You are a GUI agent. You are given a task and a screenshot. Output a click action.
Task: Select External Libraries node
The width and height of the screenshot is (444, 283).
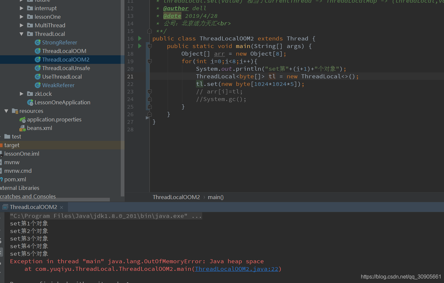pyautogui.click(x=19, y=188)
